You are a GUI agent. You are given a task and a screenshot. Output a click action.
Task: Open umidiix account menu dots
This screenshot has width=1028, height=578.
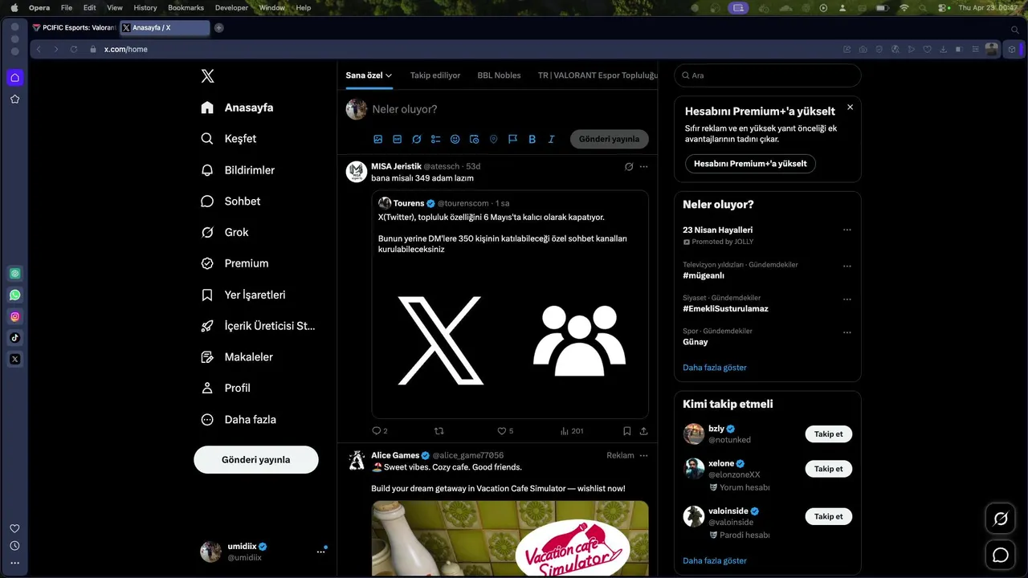[x=320, y=552]
